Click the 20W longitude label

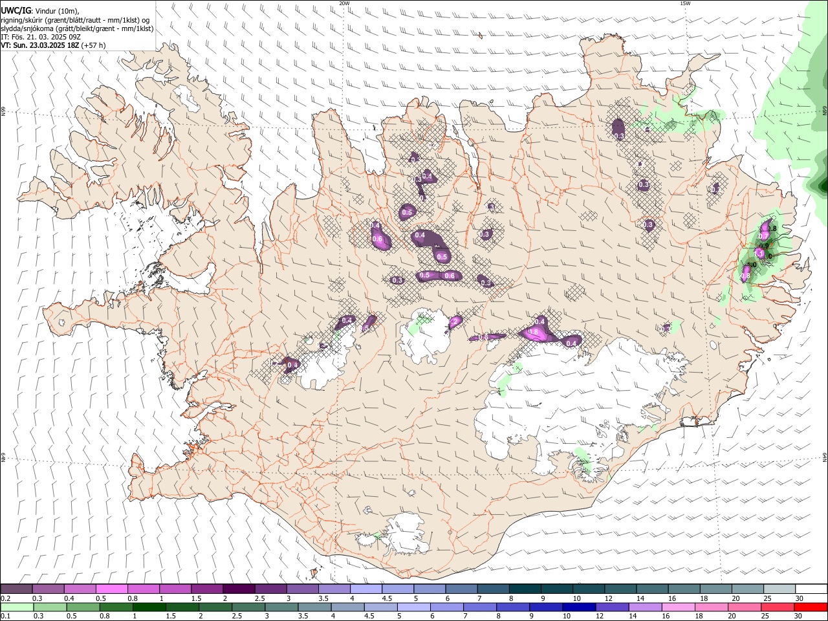[x=344, y=3]
